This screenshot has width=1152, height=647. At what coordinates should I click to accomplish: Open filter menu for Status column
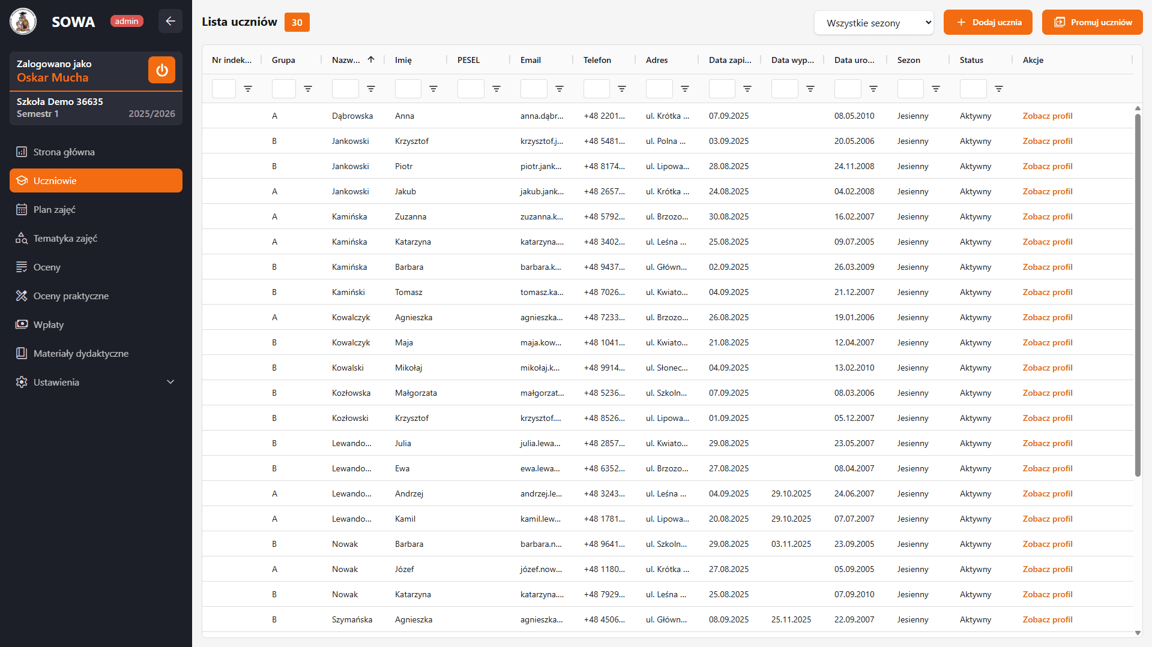tap(999, 89)
